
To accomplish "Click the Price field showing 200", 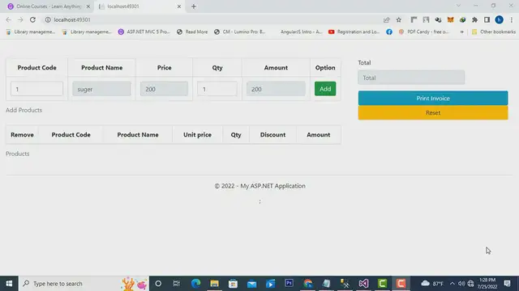I will tap(164, 89).
